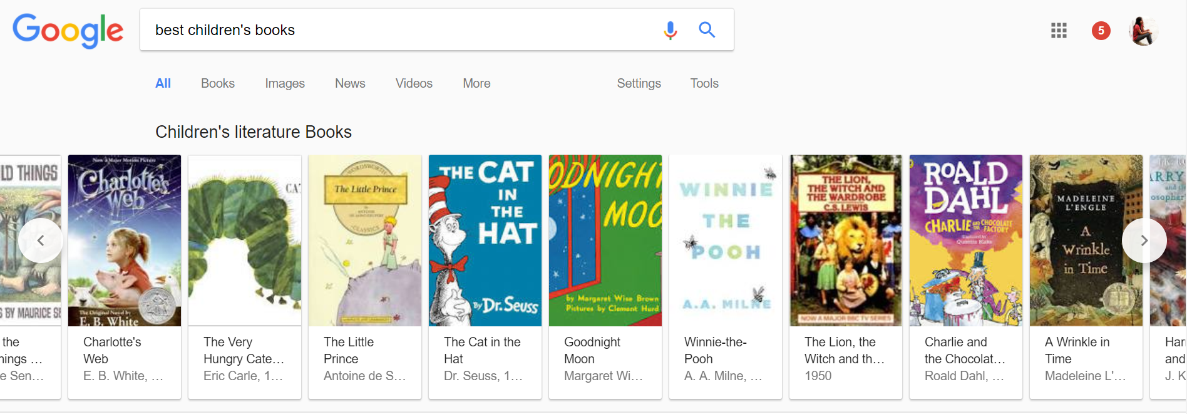Viewport: 1187px width, 414px height.
Task: Open The Cat in the Hat cover
Action: pyautogui.click(x=485, y=241)
